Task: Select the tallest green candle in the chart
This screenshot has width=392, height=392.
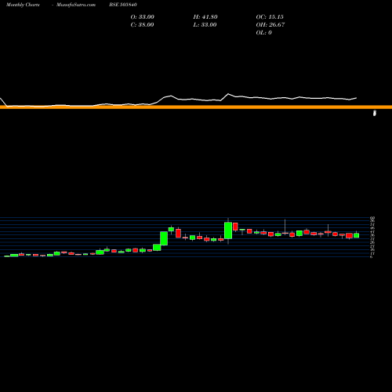Action: tap(228, 230)
